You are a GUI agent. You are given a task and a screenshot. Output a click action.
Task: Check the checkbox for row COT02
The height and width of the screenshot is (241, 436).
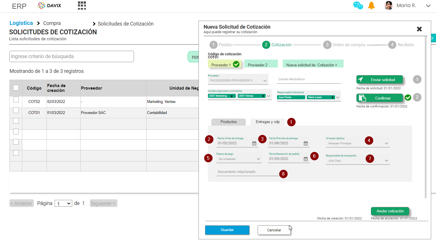point(16,99)
